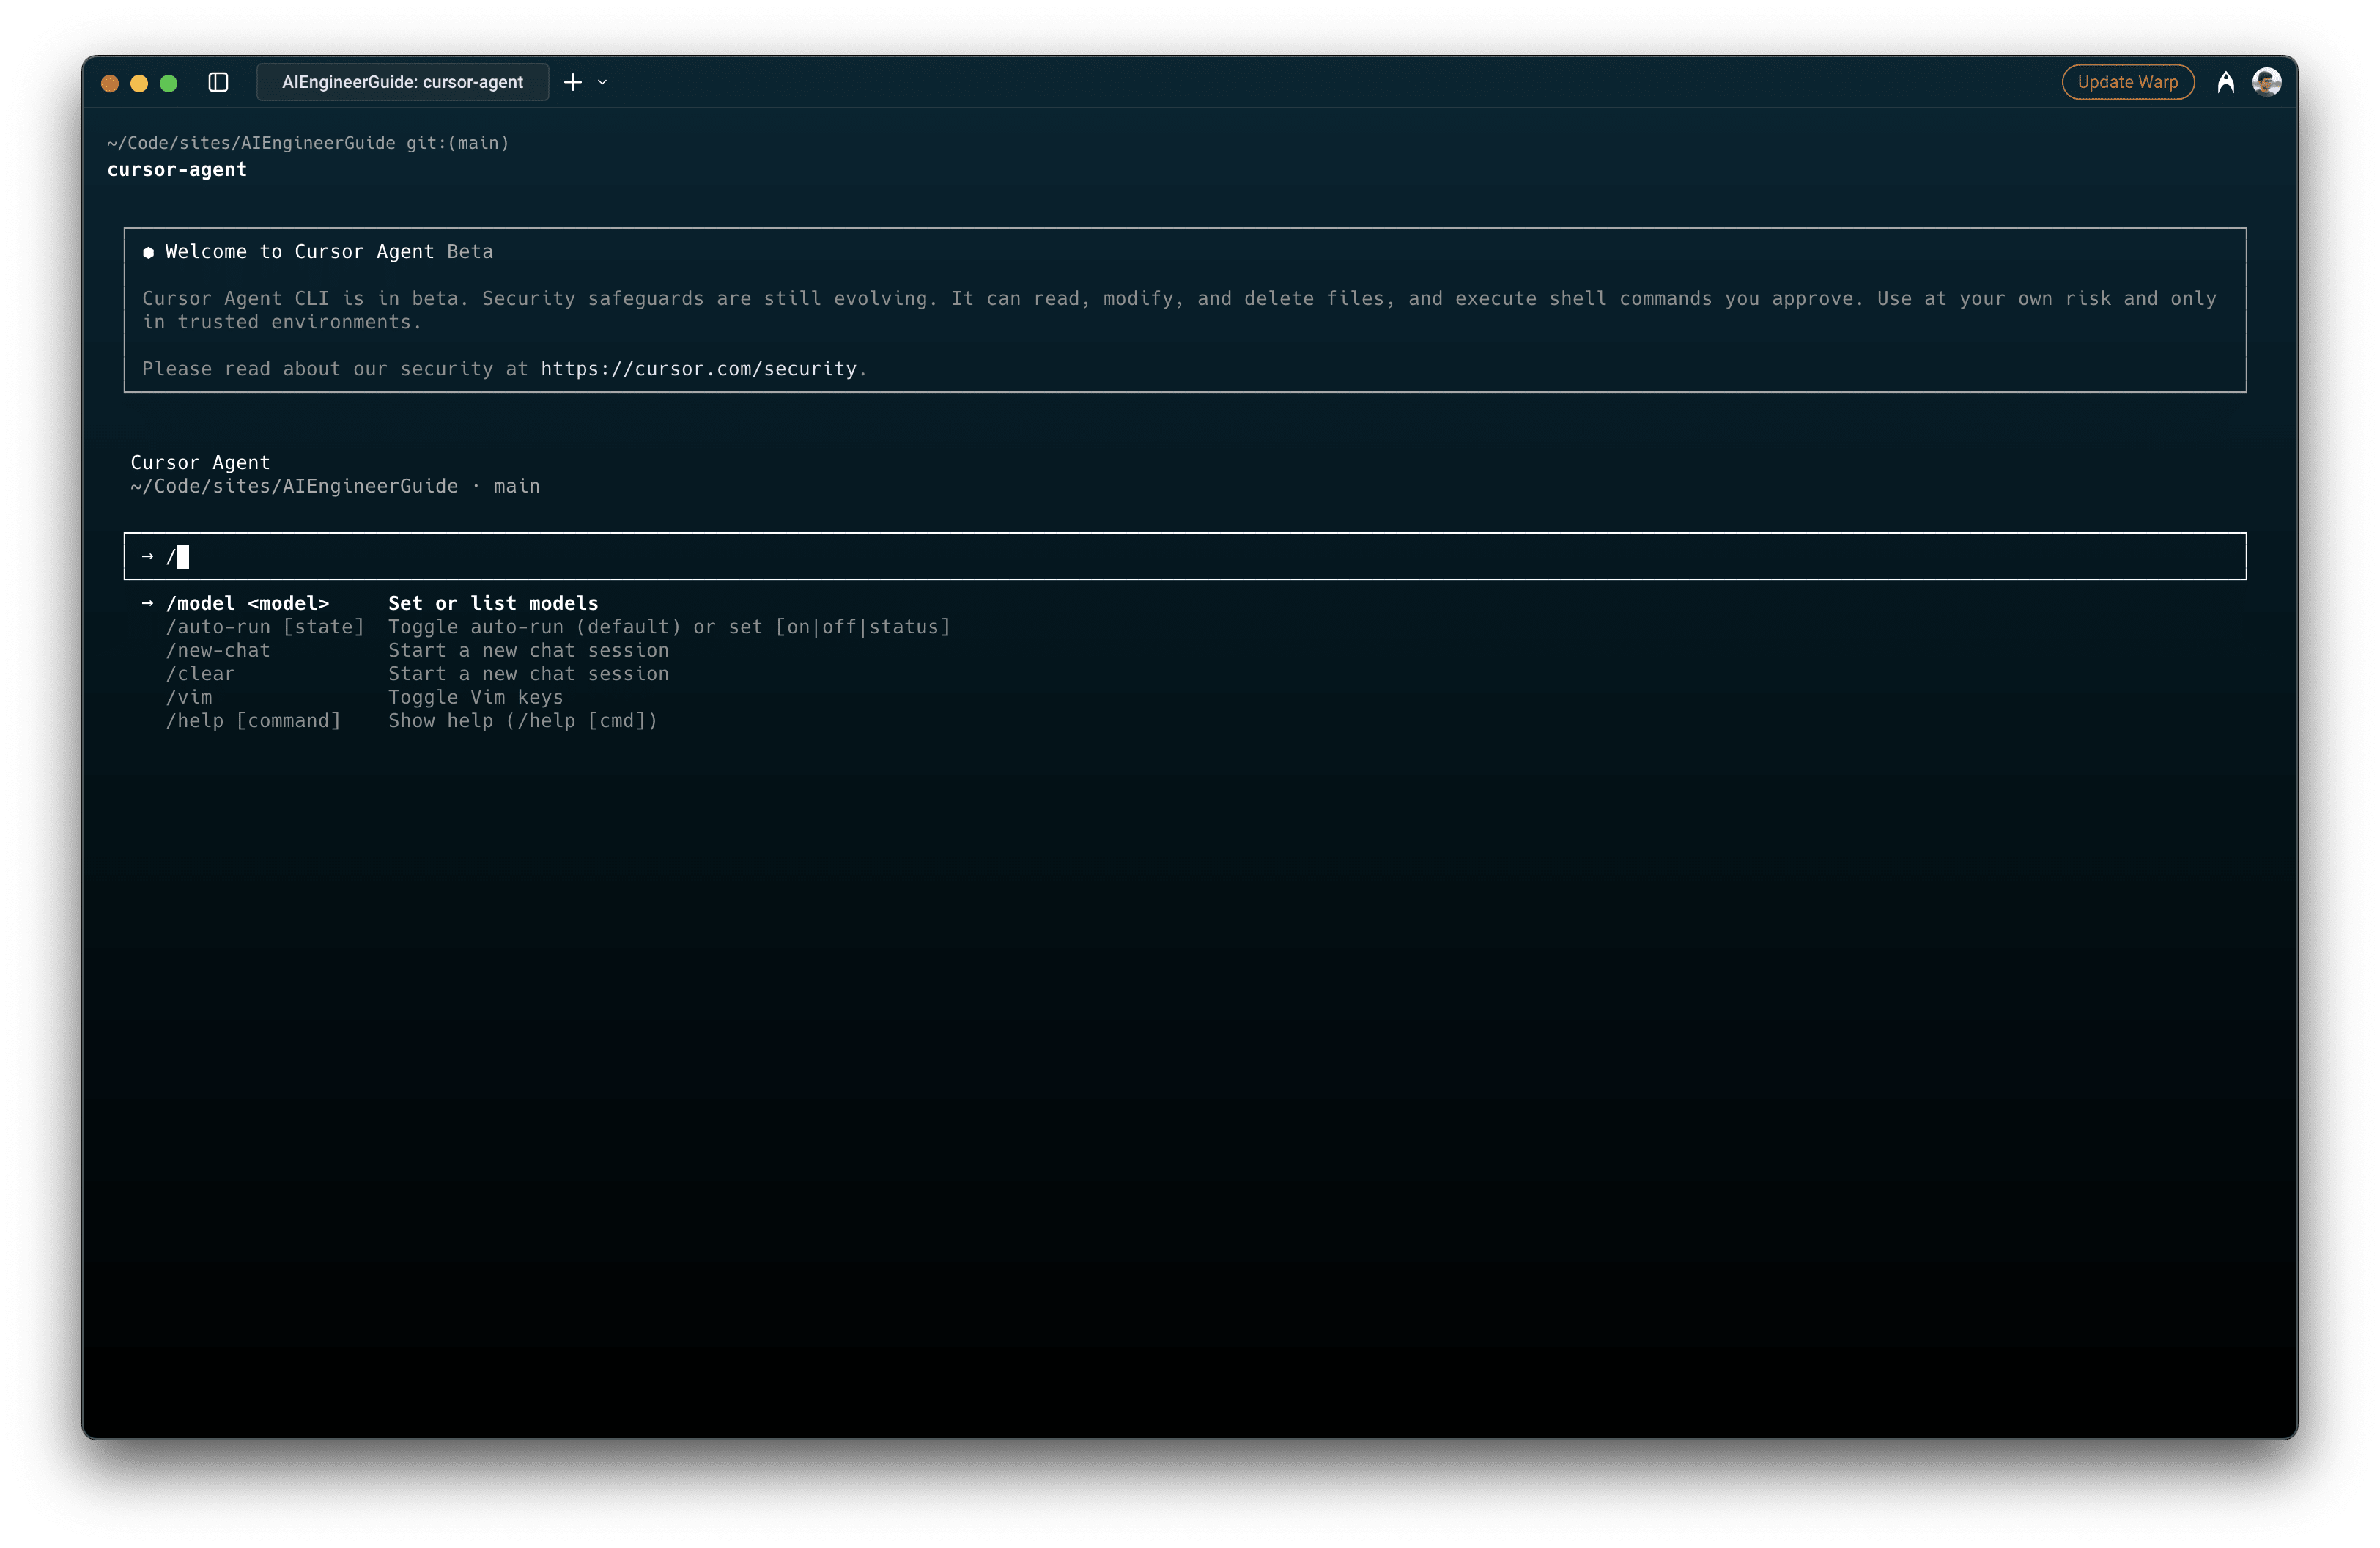
Task: Select the /vim command
Action: (189, 697)
